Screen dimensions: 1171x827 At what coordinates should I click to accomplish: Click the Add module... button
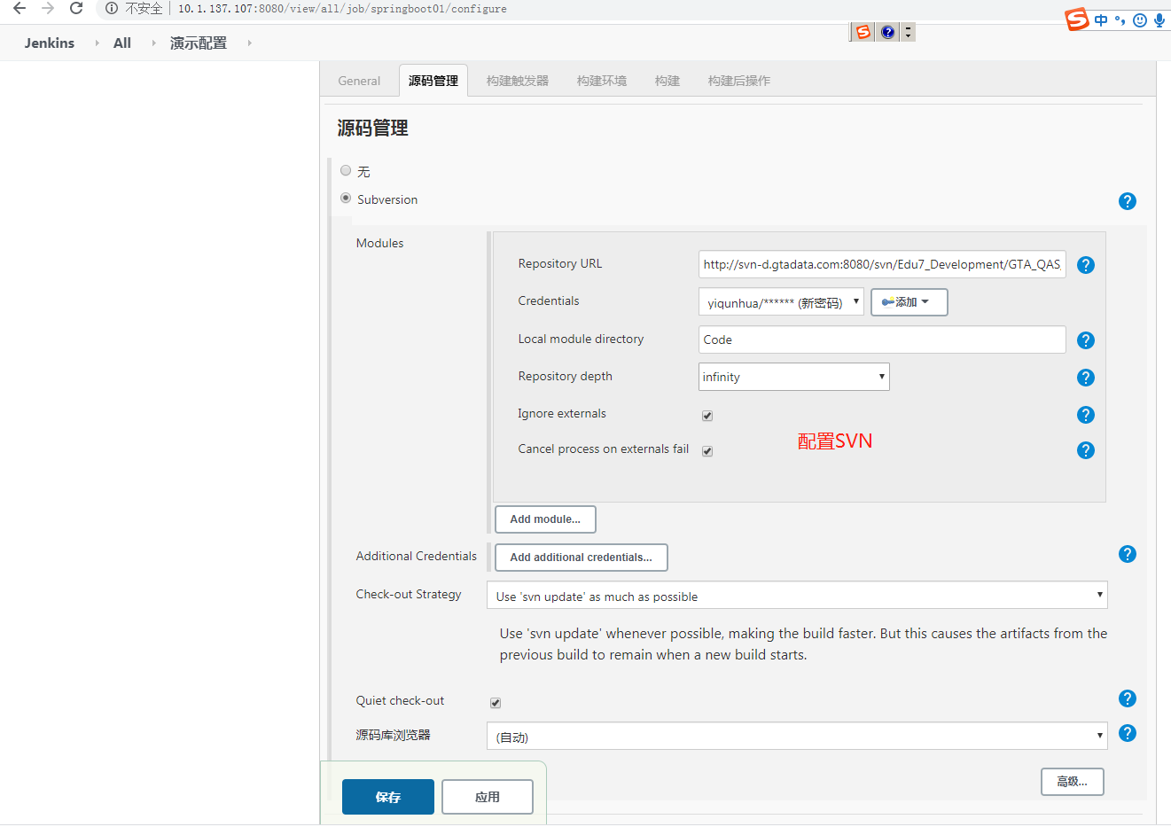click(545, 519)
